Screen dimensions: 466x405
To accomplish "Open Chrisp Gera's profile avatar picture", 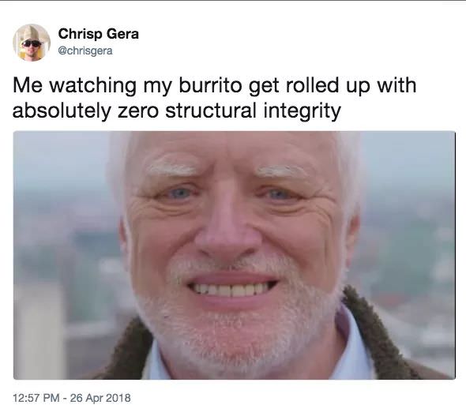I will pyautogui.click(x=32, y=43).
